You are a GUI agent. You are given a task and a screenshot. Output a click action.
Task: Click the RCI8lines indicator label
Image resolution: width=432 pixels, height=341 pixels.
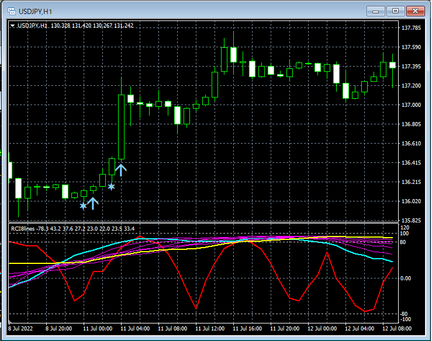tap(23, 228)
